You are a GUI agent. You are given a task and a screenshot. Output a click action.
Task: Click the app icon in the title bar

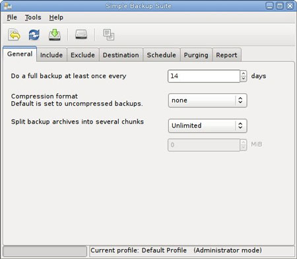pos(7,6)
